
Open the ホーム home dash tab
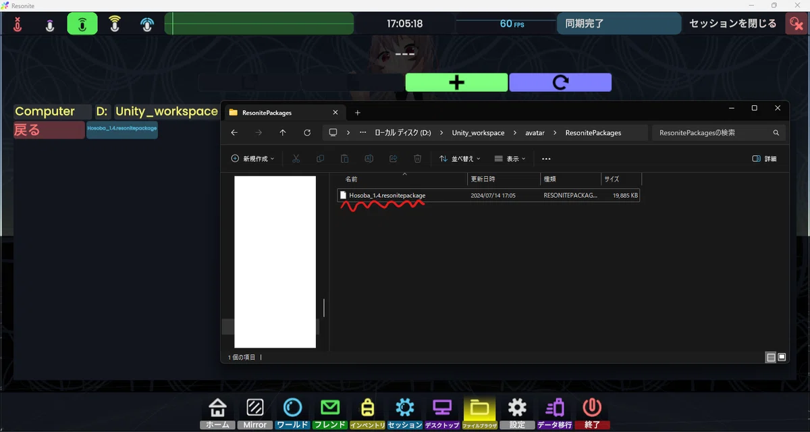pos(217,413)
